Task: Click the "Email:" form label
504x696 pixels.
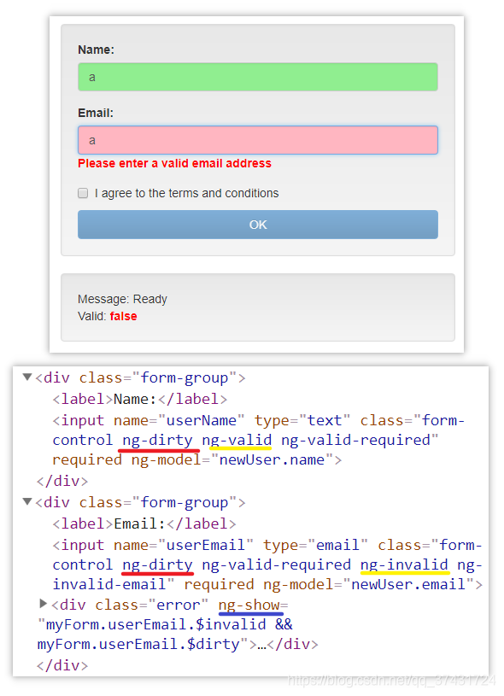Action: (96, 114)
